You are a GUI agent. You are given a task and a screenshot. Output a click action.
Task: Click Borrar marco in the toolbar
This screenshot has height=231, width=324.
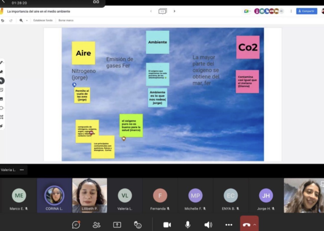pyautogui.click(x=66, y=20)
